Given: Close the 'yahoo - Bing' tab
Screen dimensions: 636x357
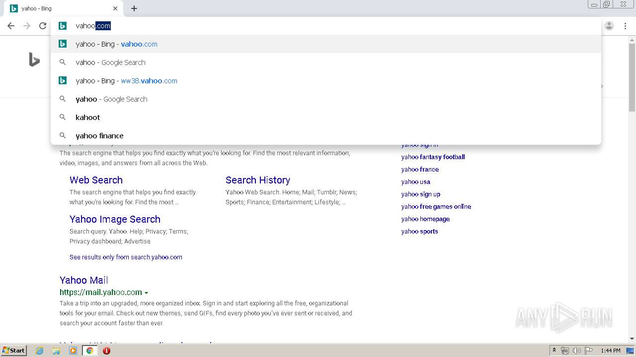Looking at the screenshot, I should pos(115,8).
